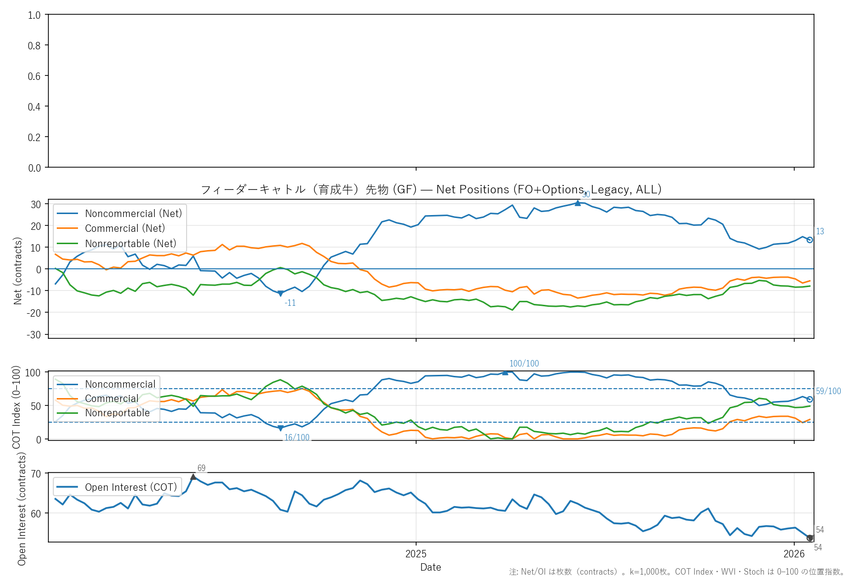Click the down-triangle marker at COT Index 16/100
Viewport: 853px width, 582px height.
tap(280, 428)
